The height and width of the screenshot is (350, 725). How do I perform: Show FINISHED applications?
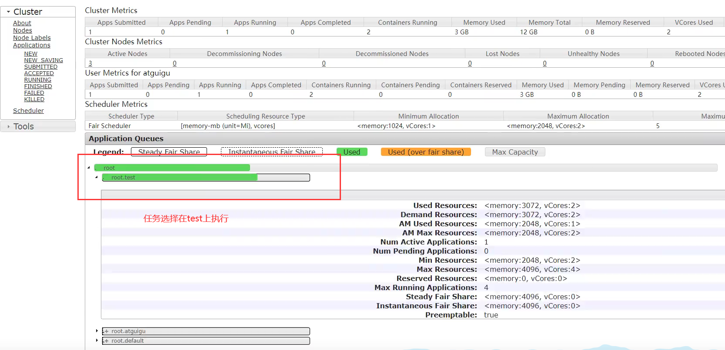coord(38,86)
